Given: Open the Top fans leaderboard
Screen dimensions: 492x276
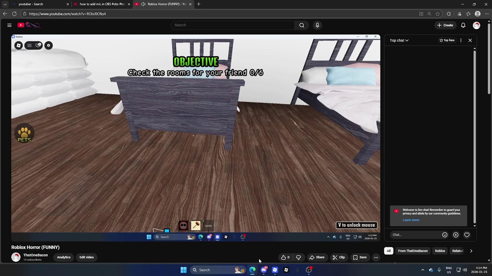Looking at the screenshot, I should pyautogui.click(x=447, y=40).
